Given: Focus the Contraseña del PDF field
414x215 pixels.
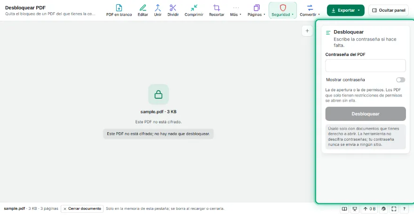Looking at the screenshot, I should pos(366,65).
